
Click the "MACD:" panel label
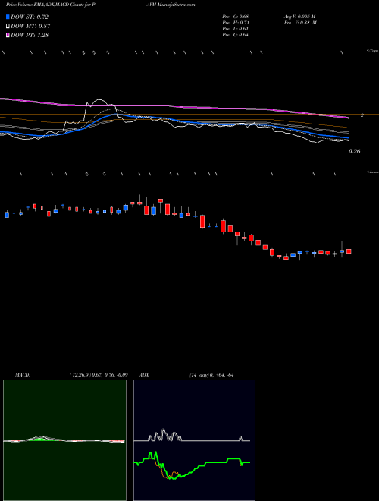point(23,375)
